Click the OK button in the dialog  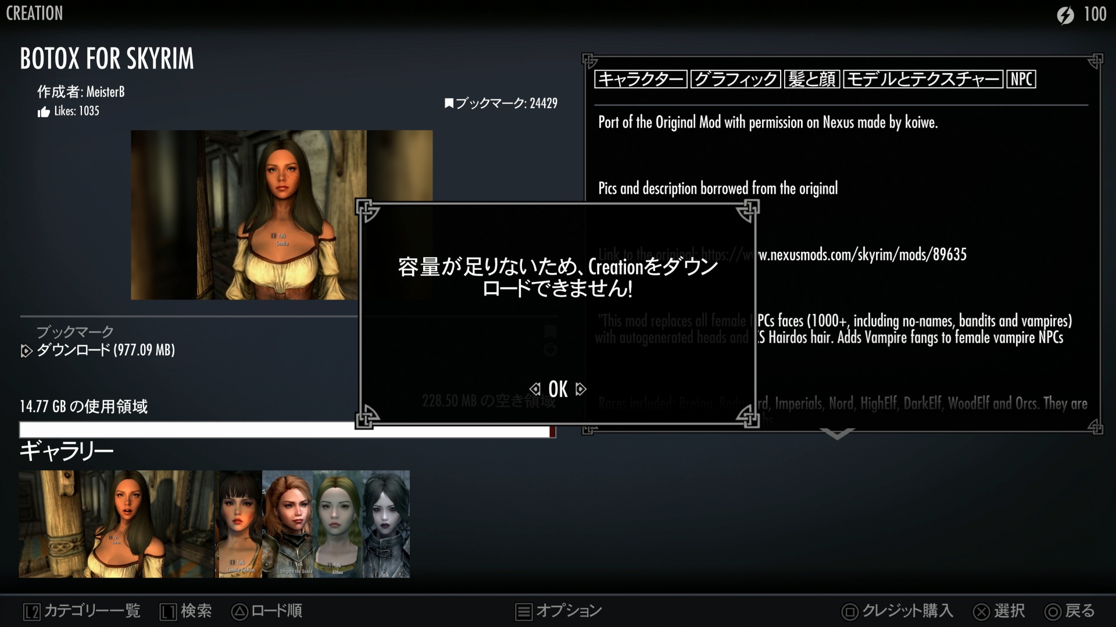point(558,389)
